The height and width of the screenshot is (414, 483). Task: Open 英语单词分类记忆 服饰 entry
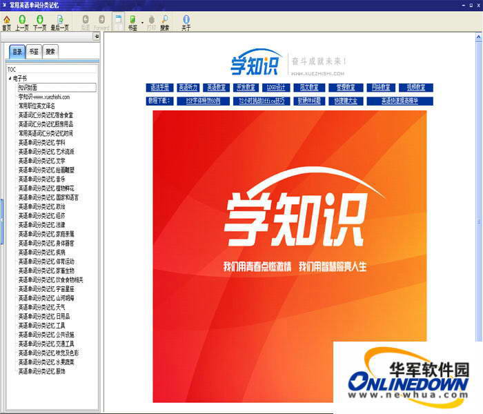tap(41, 371)
